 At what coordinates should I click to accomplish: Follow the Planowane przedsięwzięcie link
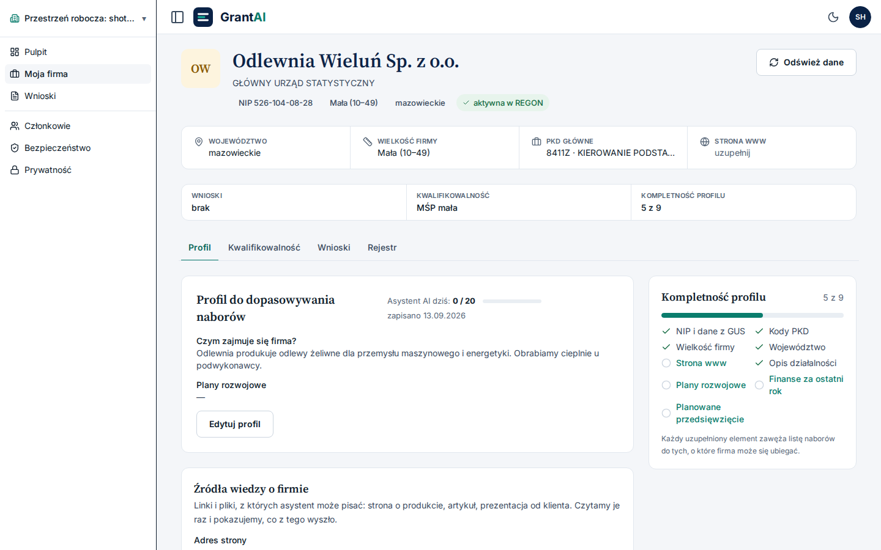(710, 413)
